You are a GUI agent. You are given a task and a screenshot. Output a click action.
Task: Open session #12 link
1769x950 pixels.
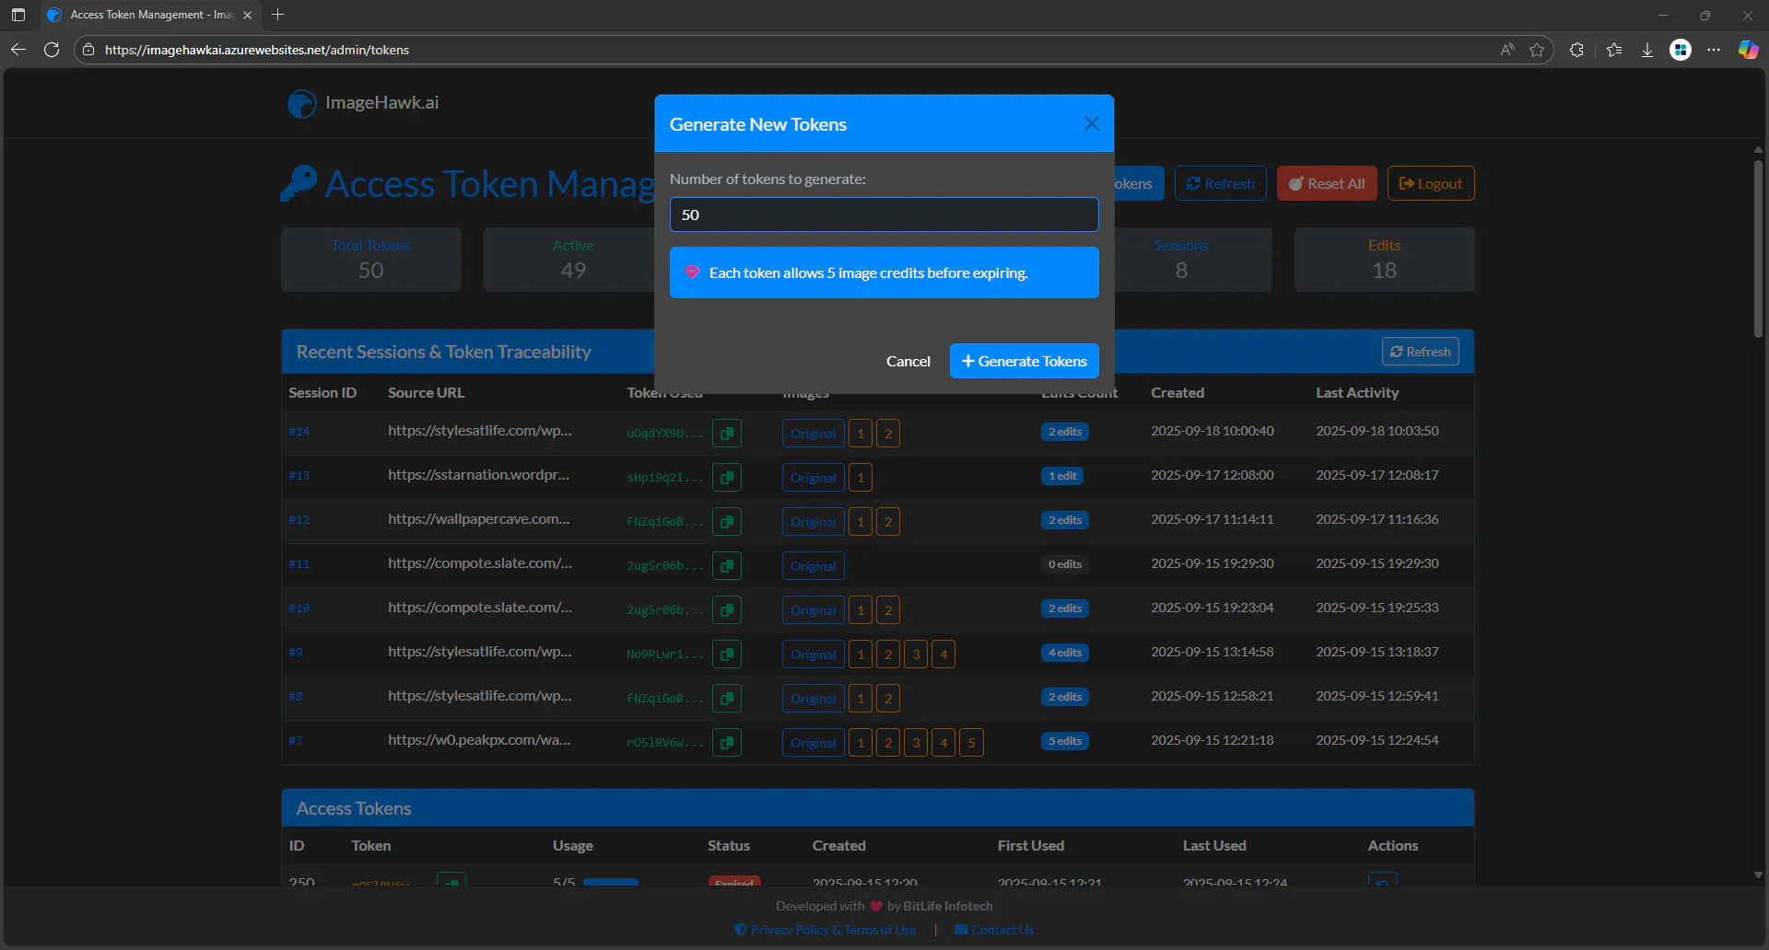coord(299,520)
